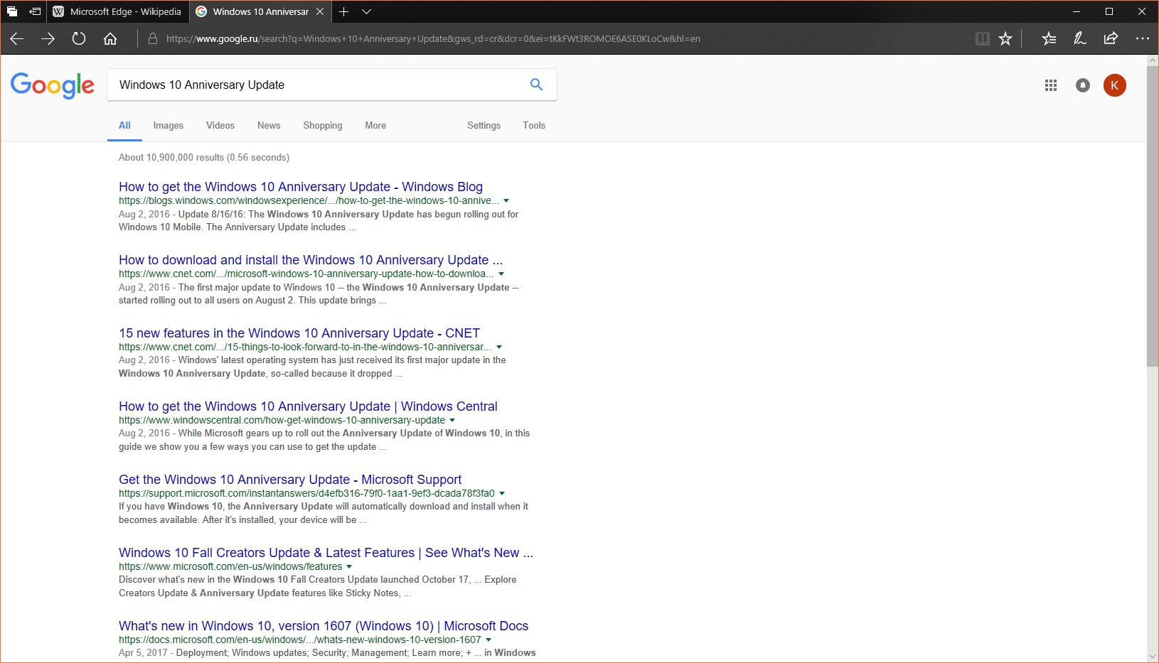The width and height of the screenshot is (1159, 663).
Task: Click the Google search magnifier button
Action: tap(537, 85)
